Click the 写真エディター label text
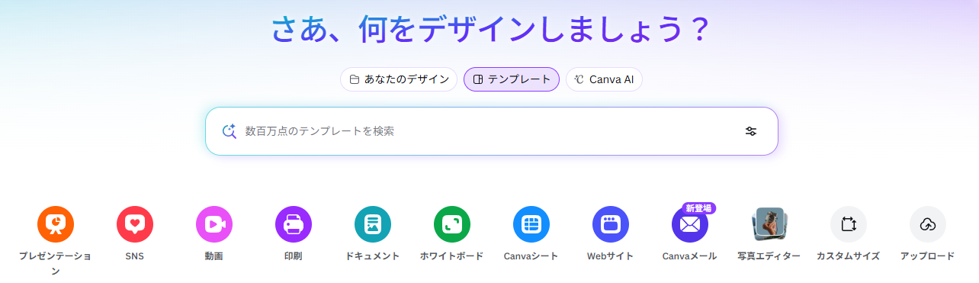This screenshot has width=979, height=283. click(x=769, y=256)
